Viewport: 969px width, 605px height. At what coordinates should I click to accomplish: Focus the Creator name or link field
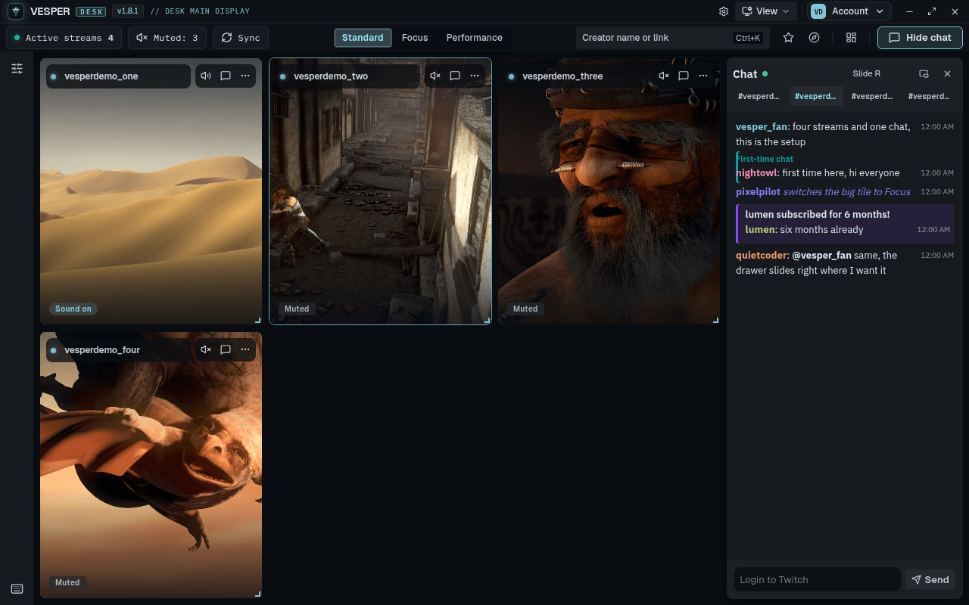(673, 38)
